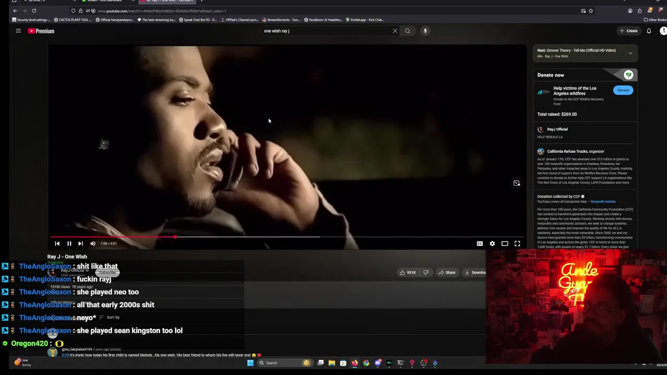Screen dimensions: 667x375
Task: Skip to the previous video
Action: (x=57, y=243)
